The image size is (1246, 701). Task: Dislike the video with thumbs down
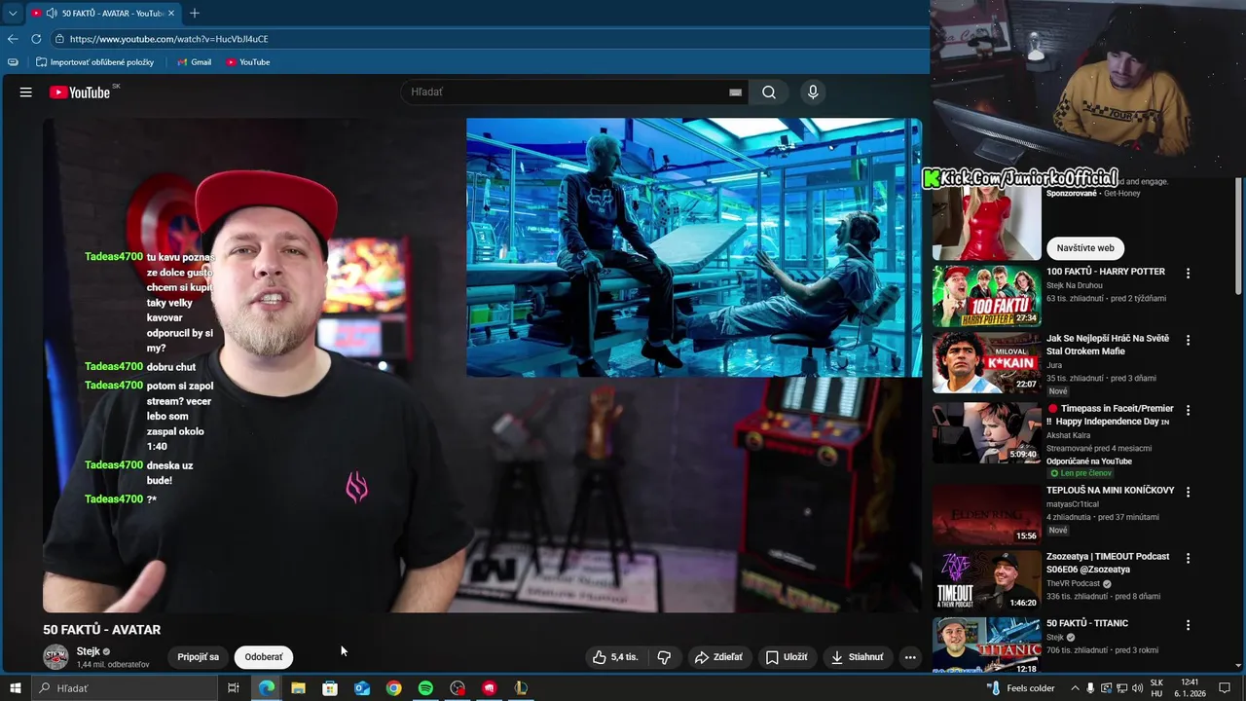[x=664, y=657]
